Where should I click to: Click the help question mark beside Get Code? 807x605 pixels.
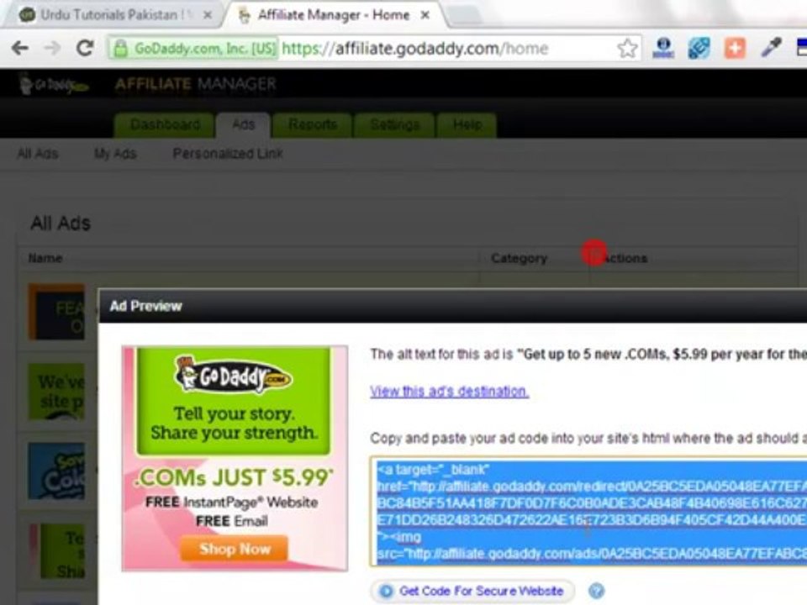pos(597,591)
